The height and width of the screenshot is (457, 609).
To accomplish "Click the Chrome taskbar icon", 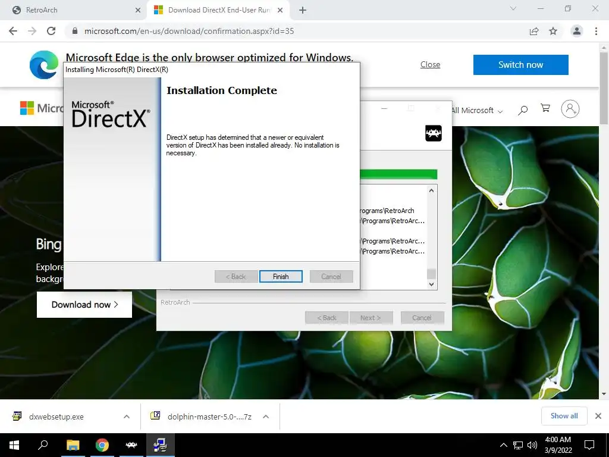I will 102,445.
